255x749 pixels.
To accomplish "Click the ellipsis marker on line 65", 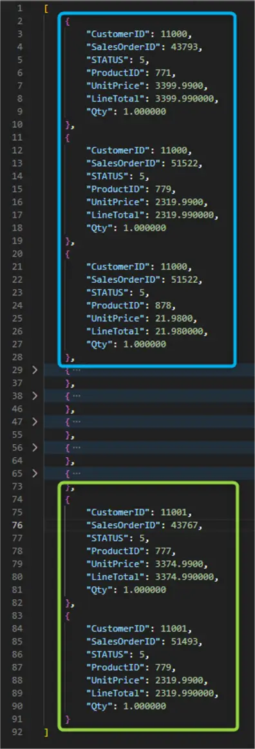I will tap(76, 473).
